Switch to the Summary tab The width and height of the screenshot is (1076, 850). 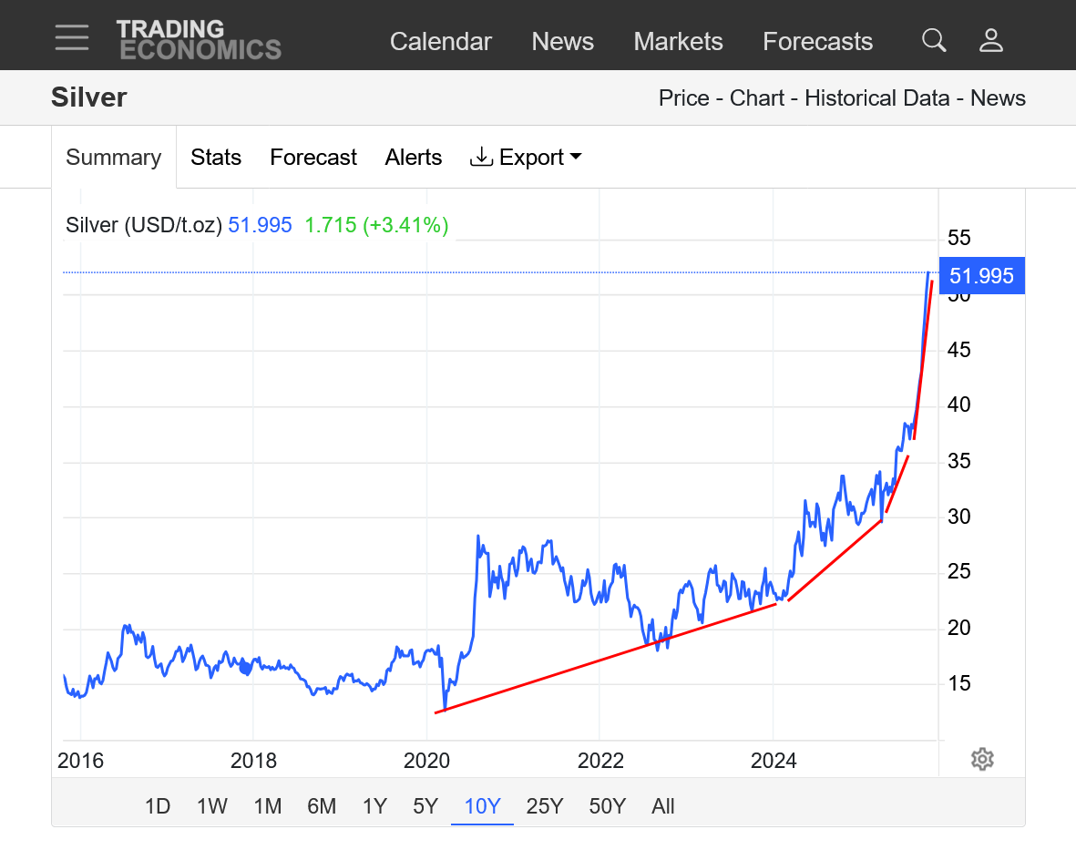tap(114, 158)
